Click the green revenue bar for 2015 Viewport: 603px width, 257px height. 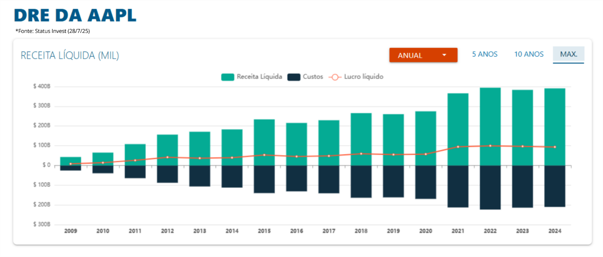[x=264, y=142]
